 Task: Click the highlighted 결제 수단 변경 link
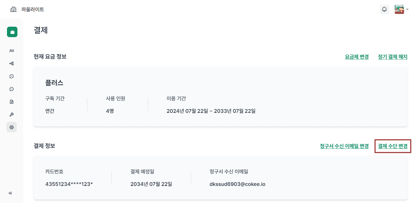(x=392, y=146)
